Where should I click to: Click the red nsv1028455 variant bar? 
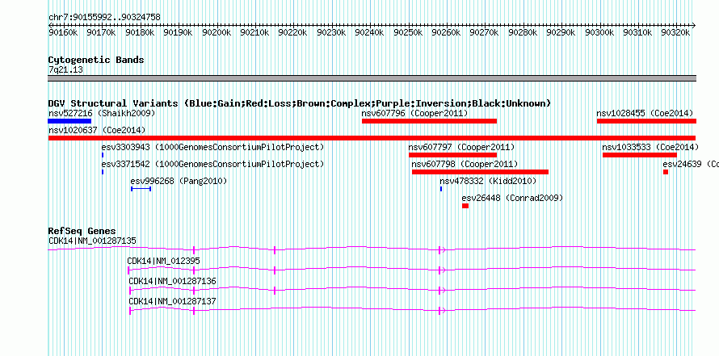tap(646, 121)
